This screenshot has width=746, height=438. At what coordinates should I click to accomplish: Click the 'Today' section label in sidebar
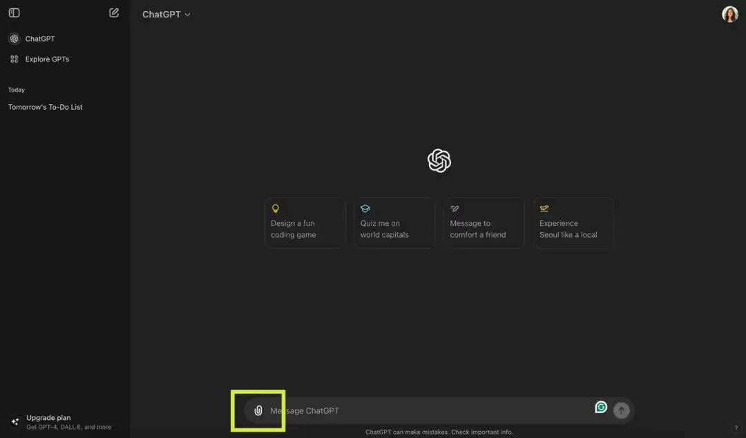(x=16, y=90)
